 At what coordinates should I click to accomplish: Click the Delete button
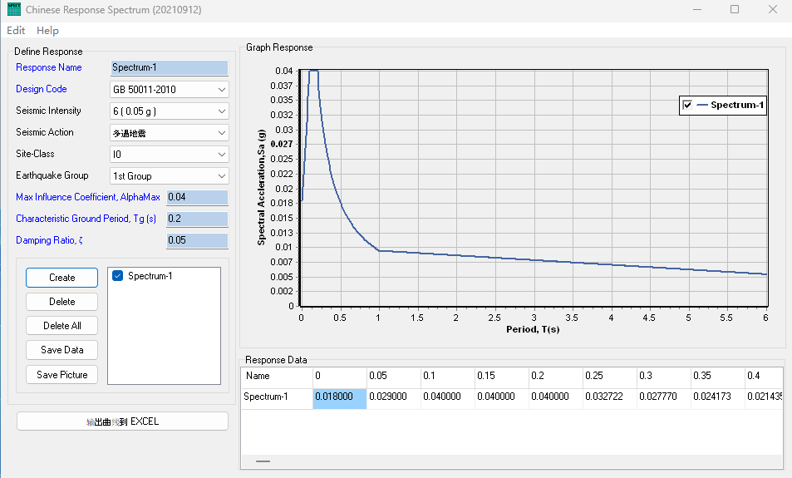62,302
